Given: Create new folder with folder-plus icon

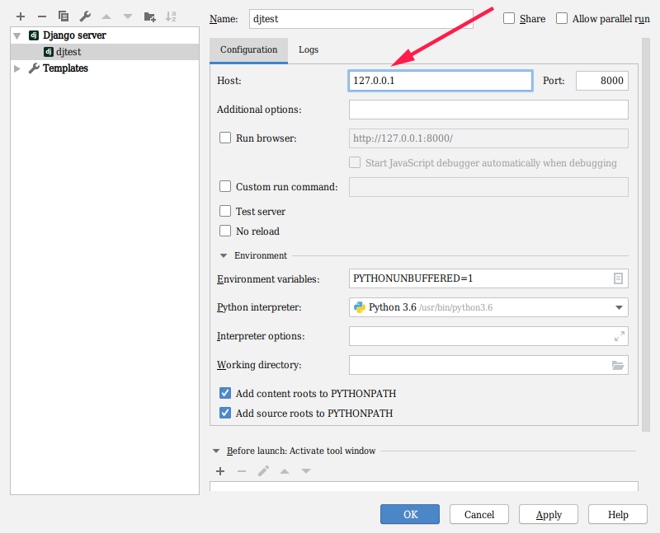Looking at the screenshot, I should click(x=149, y=16).
